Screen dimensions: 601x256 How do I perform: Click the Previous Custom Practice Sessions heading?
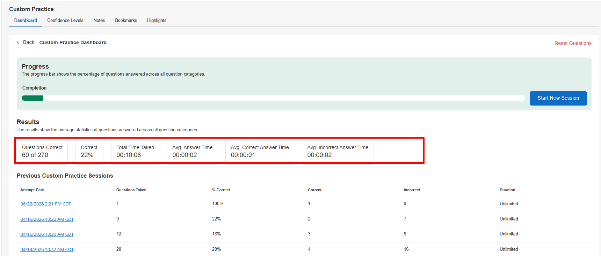click(x=65, y=176)
